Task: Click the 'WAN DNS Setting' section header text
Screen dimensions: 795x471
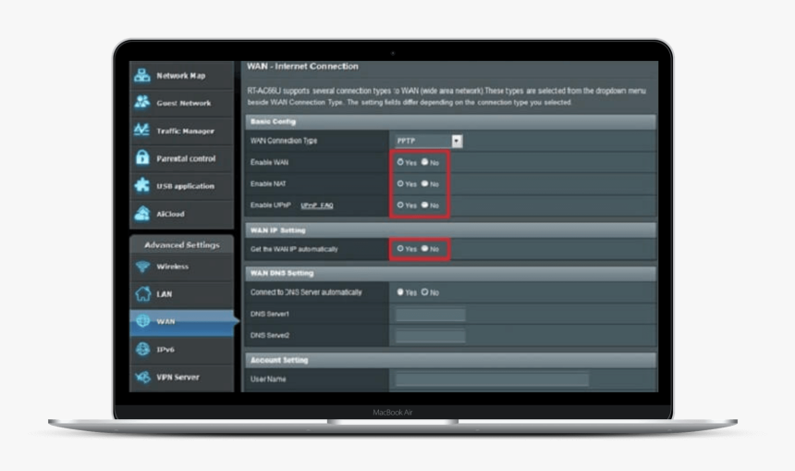Action: coord(282,273)
